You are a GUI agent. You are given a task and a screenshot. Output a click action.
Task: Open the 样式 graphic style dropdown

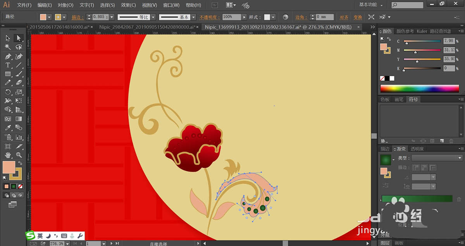pyautogui.click(x=273, y=17)
